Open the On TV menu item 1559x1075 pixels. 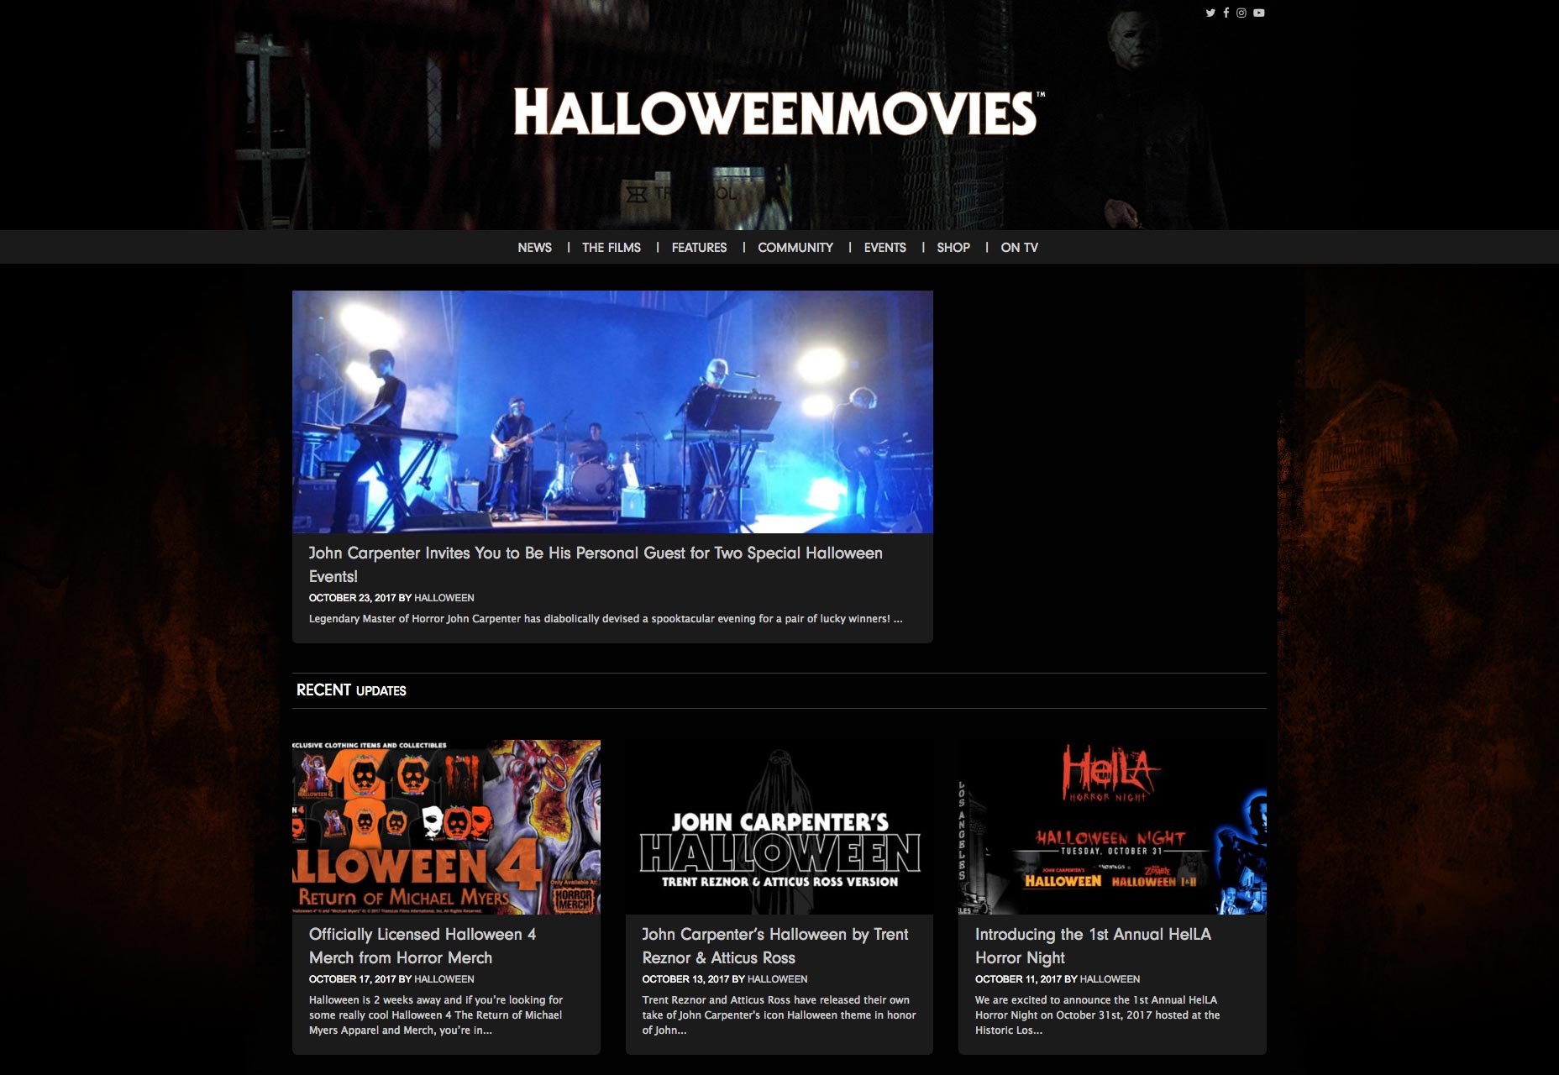coord(1019,248)
